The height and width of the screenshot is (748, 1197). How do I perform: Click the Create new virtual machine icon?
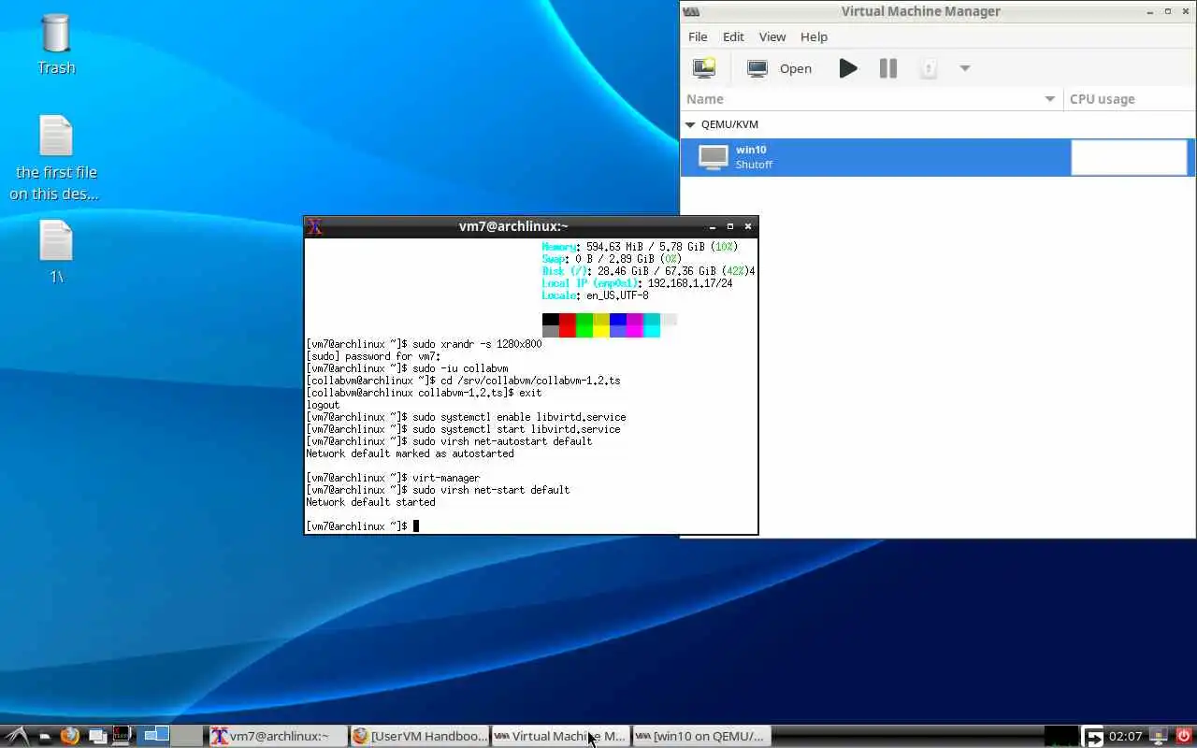pos(703,68)
